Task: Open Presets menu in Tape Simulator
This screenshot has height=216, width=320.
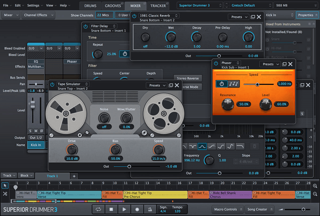Action: coord(157,85)
